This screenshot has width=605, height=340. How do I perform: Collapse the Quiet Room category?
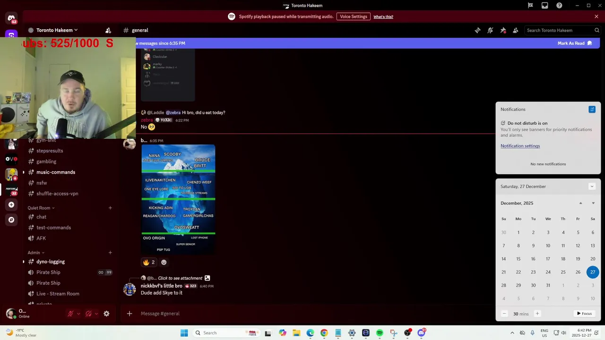coord(41,208)
